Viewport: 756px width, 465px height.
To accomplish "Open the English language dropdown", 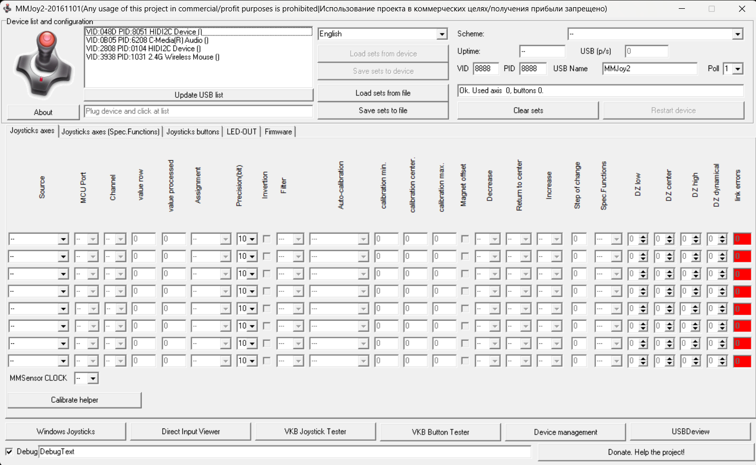I will coord(441,34).
